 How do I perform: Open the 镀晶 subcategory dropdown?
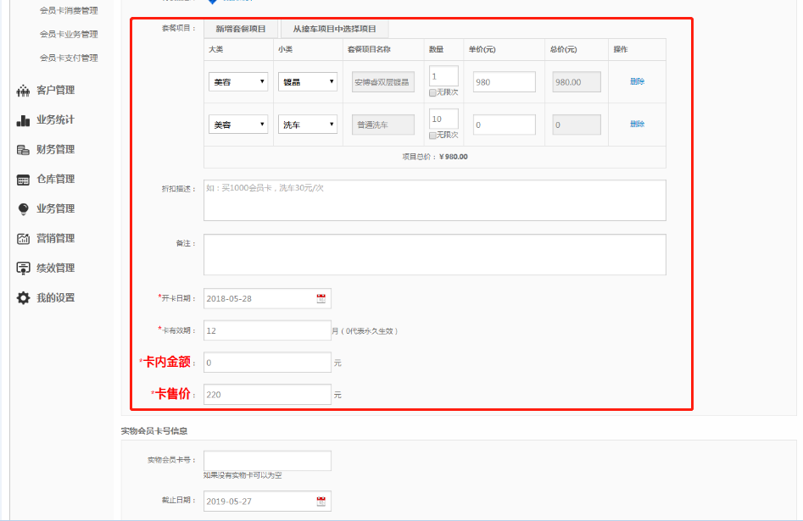tap(308, 82)
